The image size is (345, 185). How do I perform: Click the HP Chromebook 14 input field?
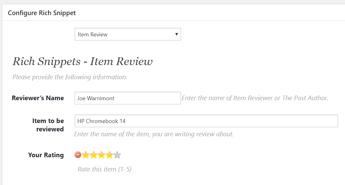coord(206,121)
